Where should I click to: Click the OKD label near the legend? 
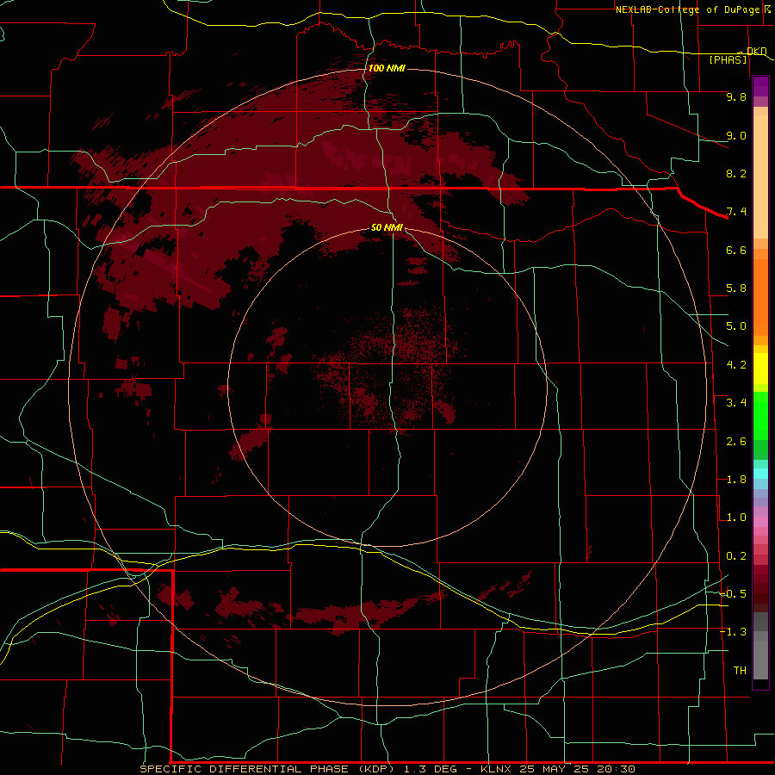coord(757,51)
